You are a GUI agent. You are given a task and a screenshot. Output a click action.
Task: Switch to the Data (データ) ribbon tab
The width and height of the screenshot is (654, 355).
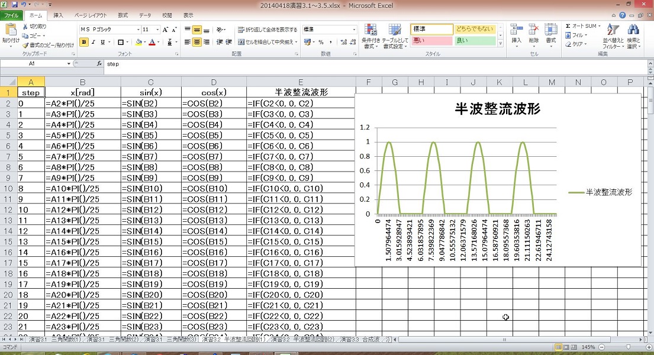point(145,15)
